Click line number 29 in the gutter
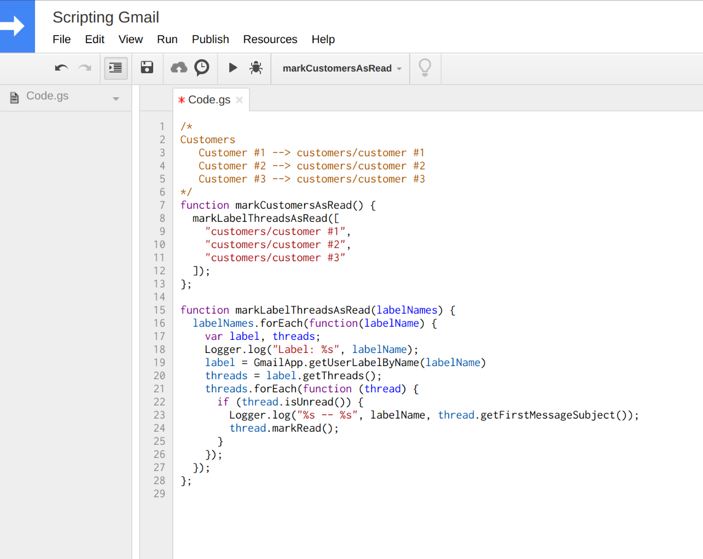The image size is (703, 559). (159, 493)
